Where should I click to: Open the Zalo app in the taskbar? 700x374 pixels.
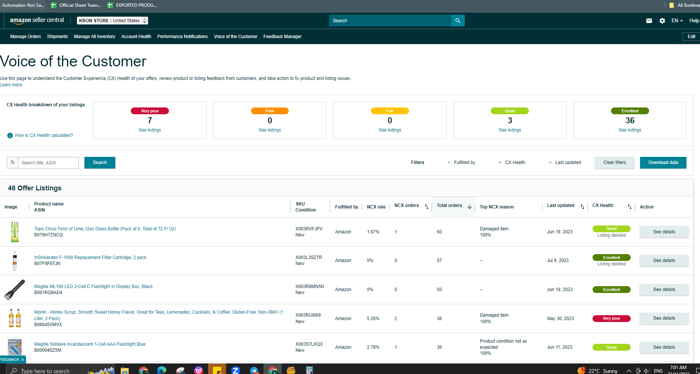236,370
